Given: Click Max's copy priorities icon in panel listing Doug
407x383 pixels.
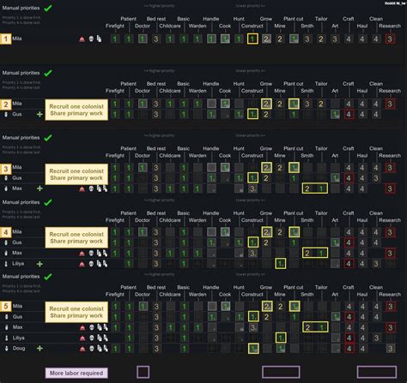Looking at the screenshot, I should pyautogui.click(x=100, y=327).
